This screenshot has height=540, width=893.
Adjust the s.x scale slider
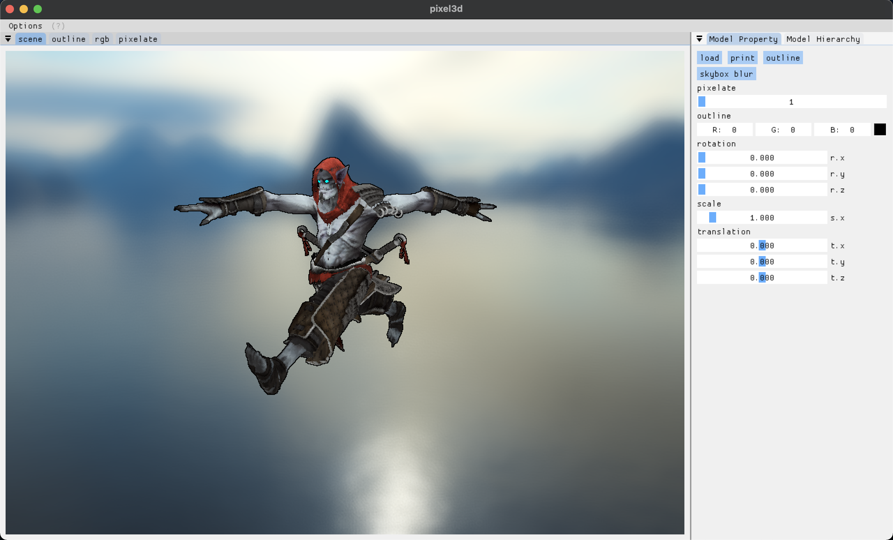coord(762,217)
